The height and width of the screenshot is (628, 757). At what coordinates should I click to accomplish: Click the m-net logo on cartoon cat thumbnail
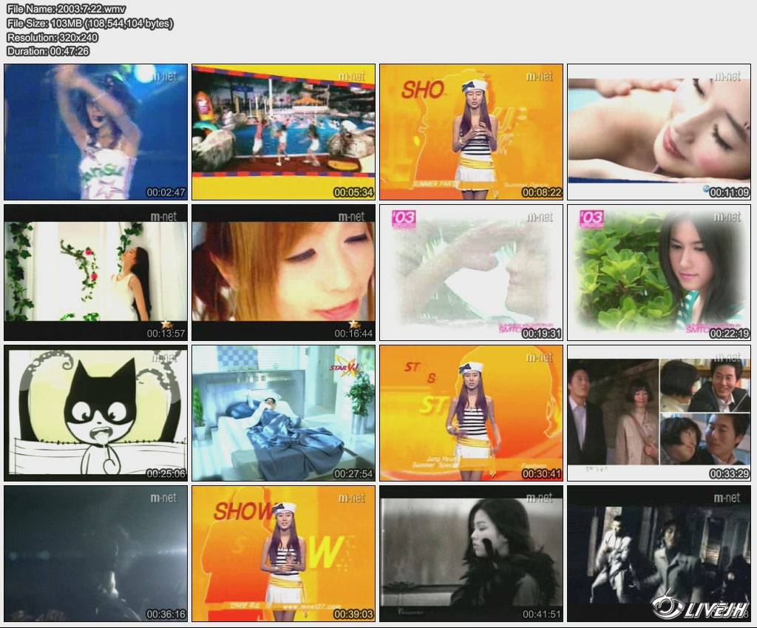click(163, 357)
